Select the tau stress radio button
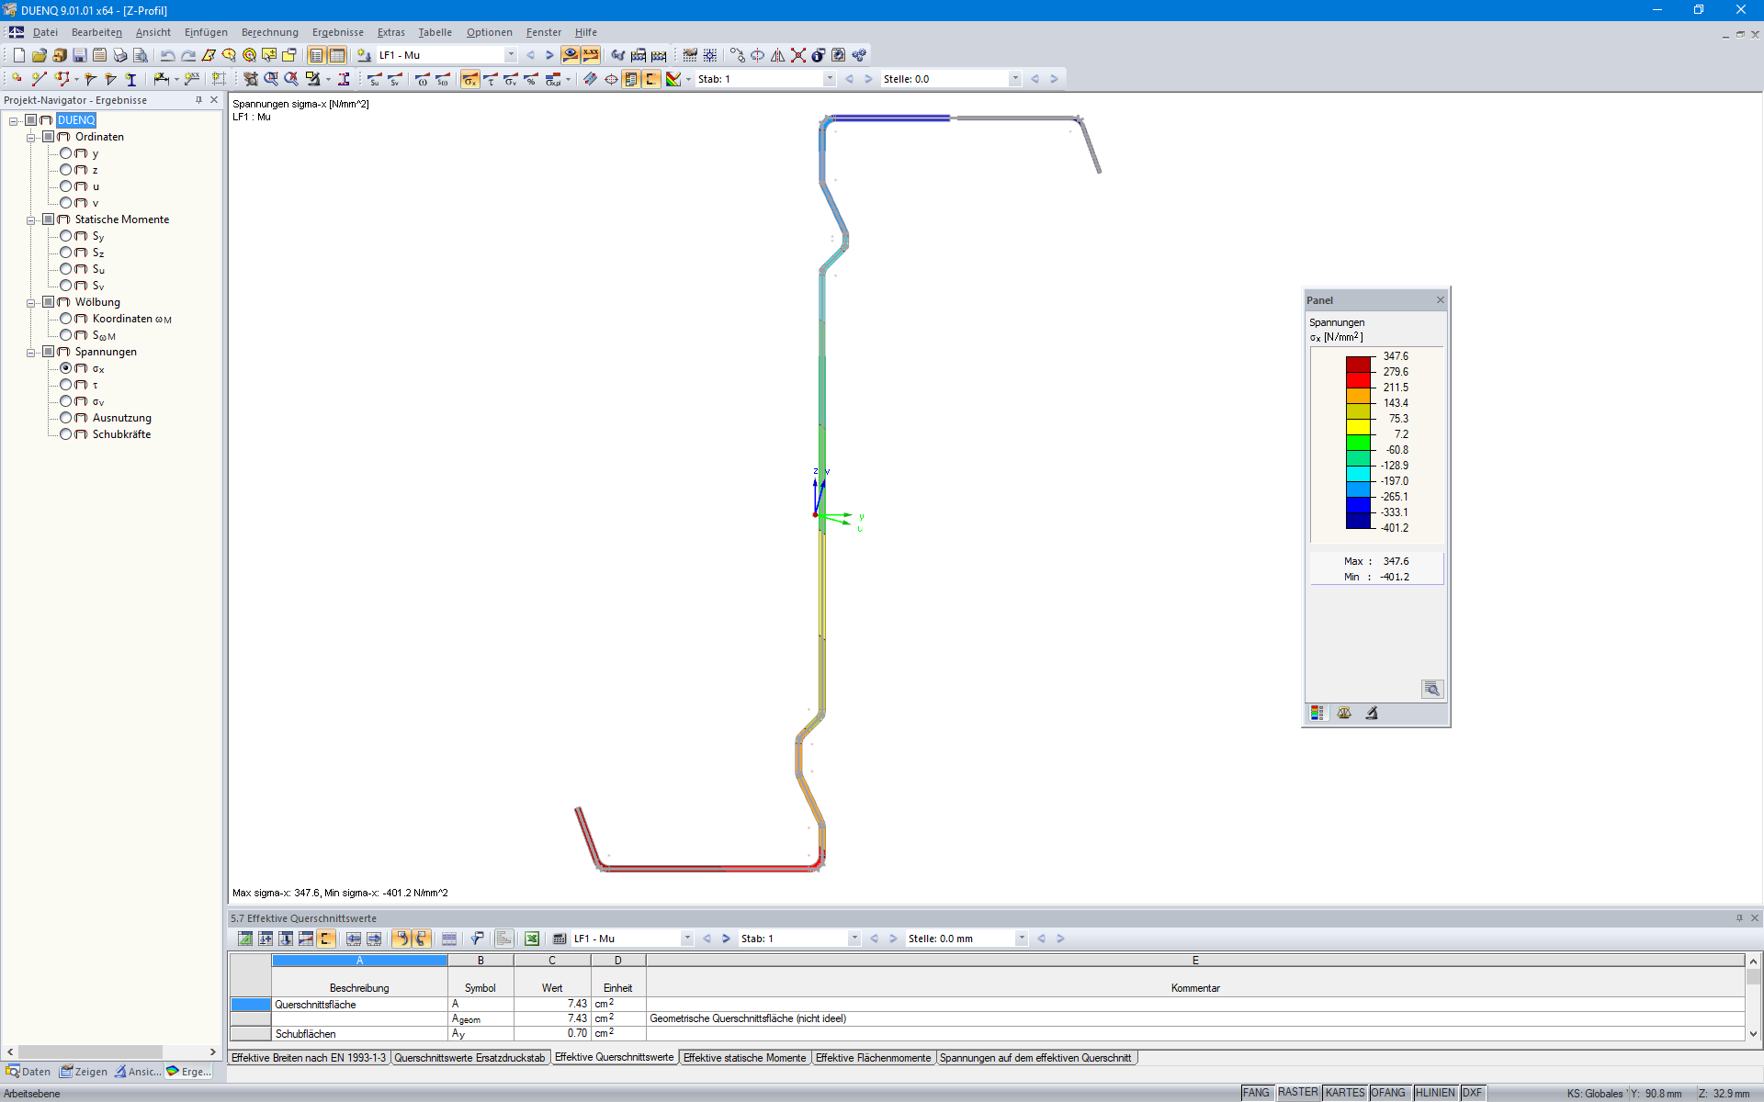1764x1102 pixels. coord(66,385)
